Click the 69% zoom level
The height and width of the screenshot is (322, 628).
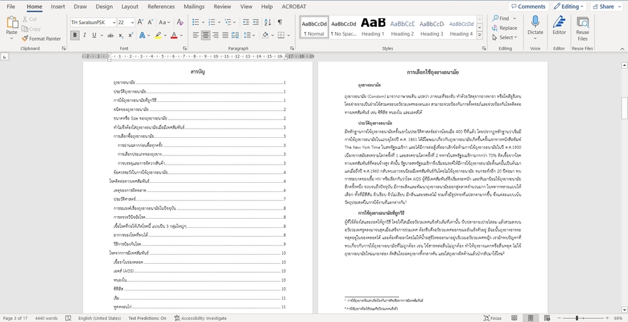[618, 318]
